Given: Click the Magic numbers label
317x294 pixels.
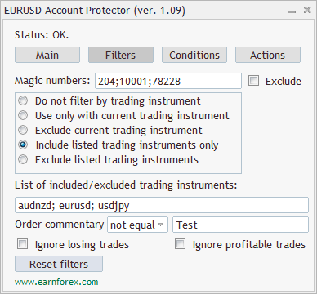Looking at the screenshot, I should [x=52, y=81].
